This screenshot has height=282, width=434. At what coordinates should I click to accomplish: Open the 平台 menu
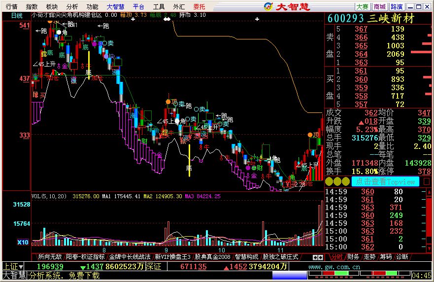[138, 6]
